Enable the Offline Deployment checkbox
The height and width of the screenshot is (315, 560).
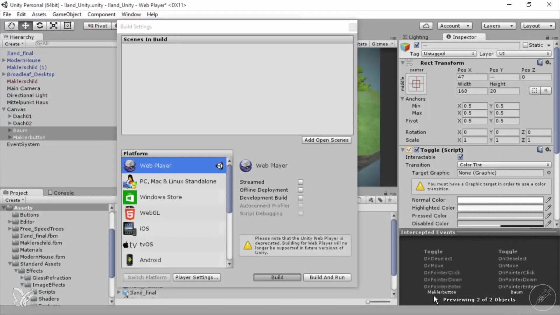[x=300, y=190]
